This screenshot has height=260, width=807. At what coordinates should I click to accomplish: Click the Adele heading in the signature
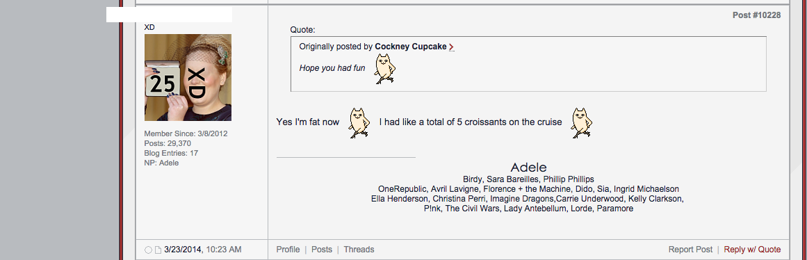pyautogui.click(x=528, y=168)
